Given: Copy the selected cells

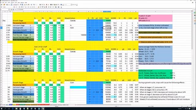Looking at the screenshot, I should [x=27, y=5].
